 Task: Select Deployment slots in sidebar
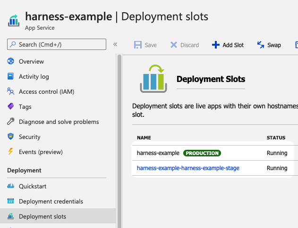click(x=58, y=216)
